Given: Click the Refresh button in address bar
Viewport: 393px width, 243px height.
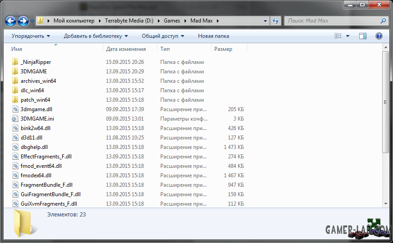Looking at the screenshot, I should 276,21.
